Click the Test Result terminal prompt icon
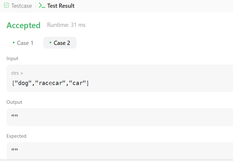This screenshot has height=161, width=233. pyautogui.click(x=42, y=5)
